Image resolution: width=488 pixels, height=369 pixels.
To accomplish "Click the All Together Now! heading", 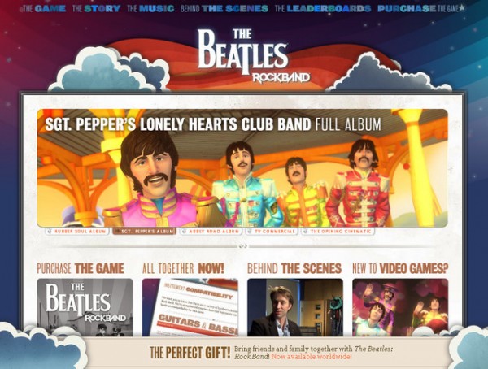I will [183, 268].
